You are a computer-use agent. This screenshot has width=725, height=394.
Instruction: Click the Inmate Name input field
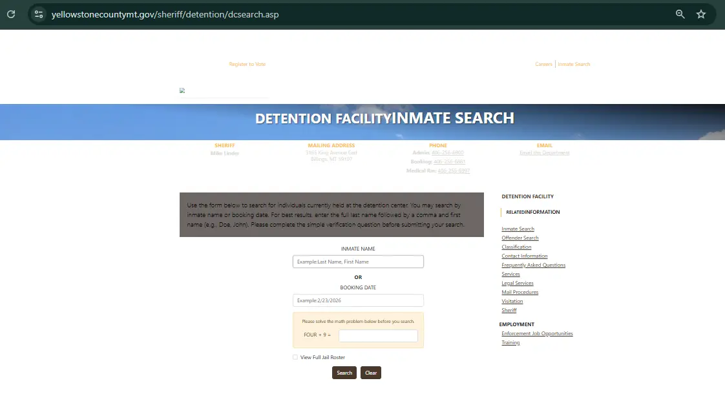[358, 262]
